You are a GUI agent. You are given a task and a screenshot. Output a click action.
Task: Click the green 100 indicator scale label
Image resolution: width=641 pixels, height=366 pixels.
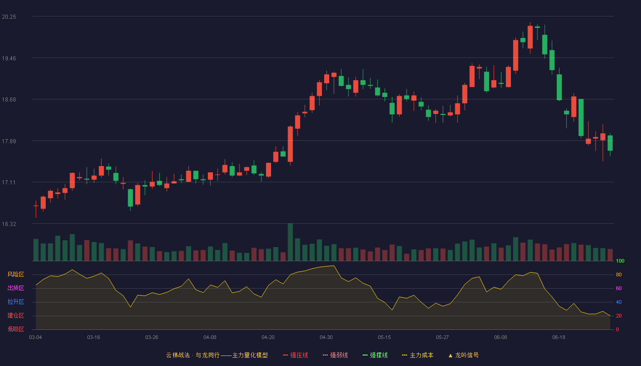620,261
